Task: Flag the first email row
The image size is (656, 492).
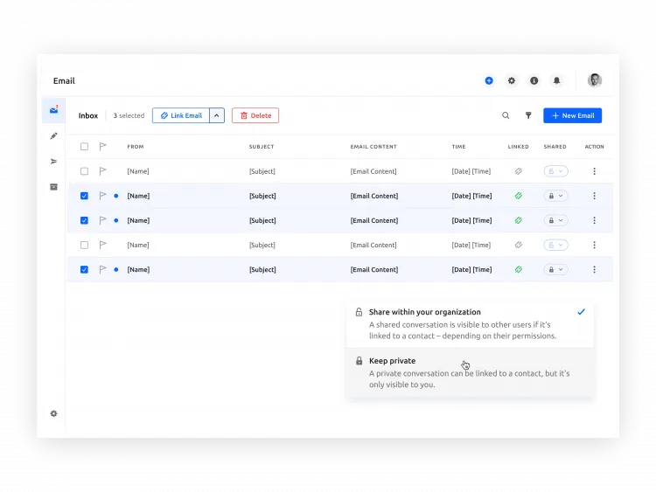Action: coord(102,171)
